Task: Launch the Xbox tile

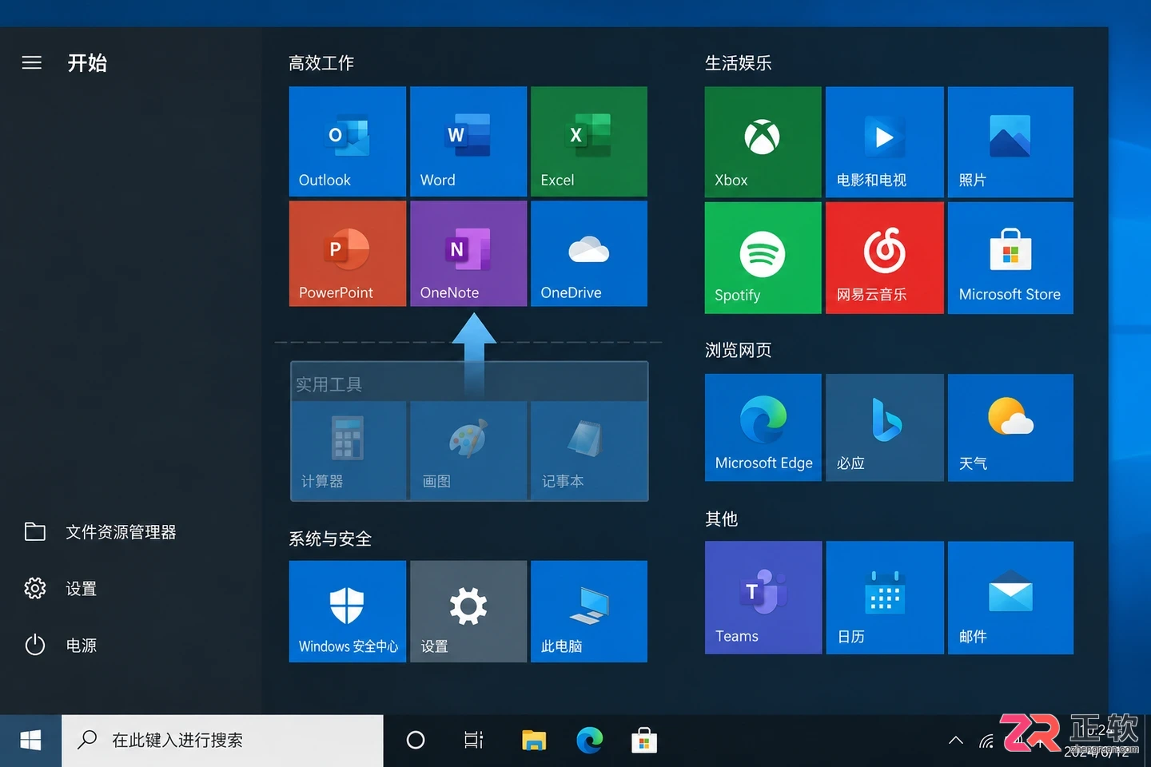Action: 763,142
